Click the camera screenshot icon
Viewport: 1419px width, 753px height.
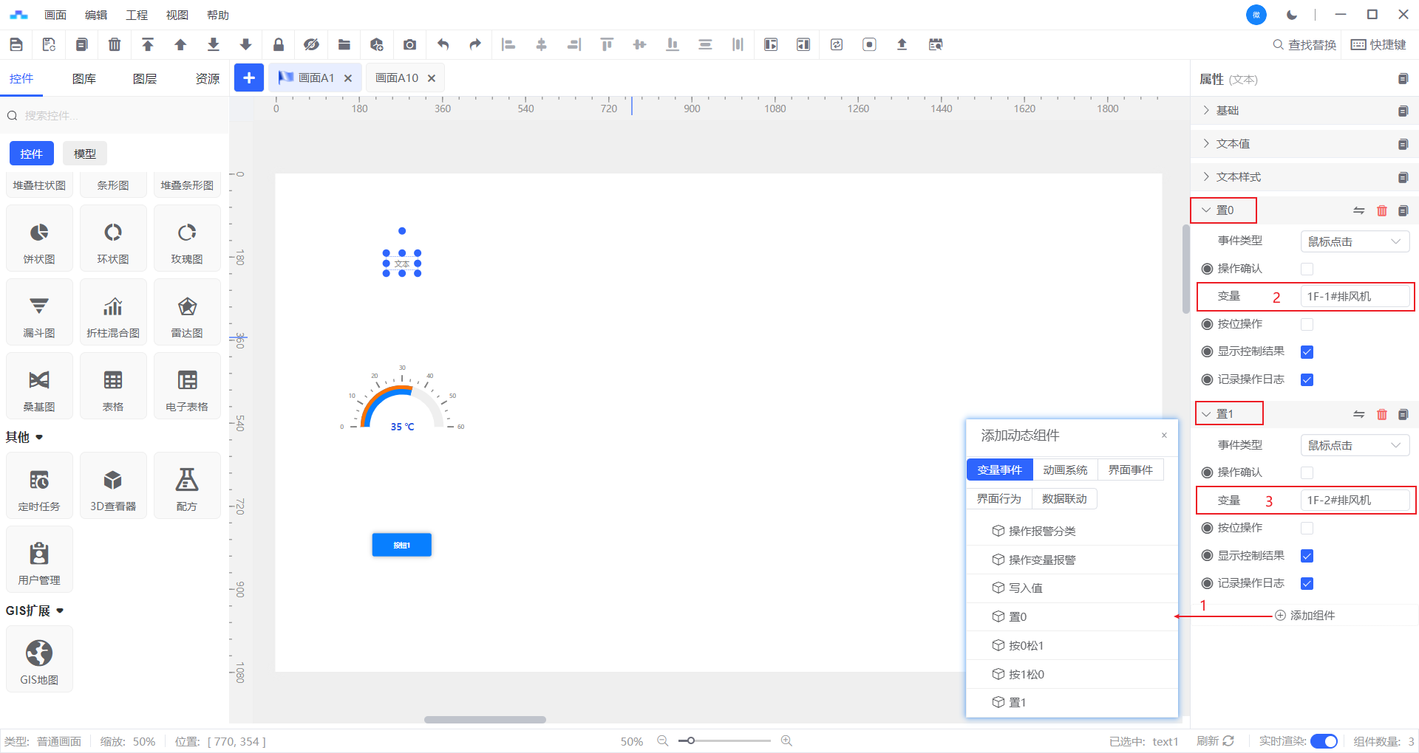tap(409, 44)
